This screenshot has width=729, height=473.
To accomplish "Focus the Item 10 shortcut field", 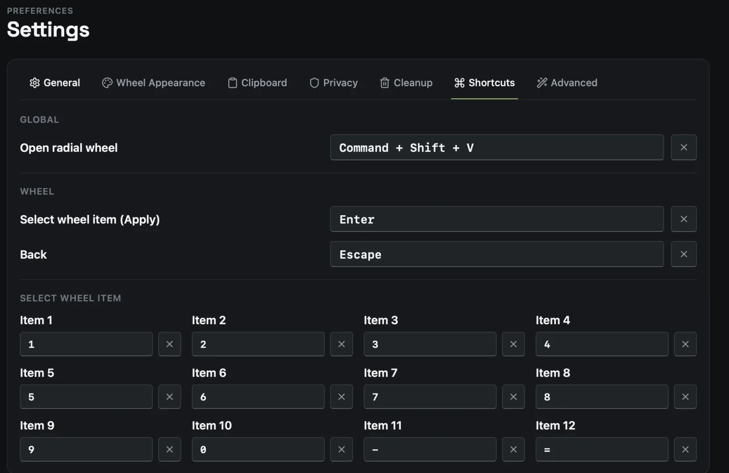I will [x=258, y=449].
